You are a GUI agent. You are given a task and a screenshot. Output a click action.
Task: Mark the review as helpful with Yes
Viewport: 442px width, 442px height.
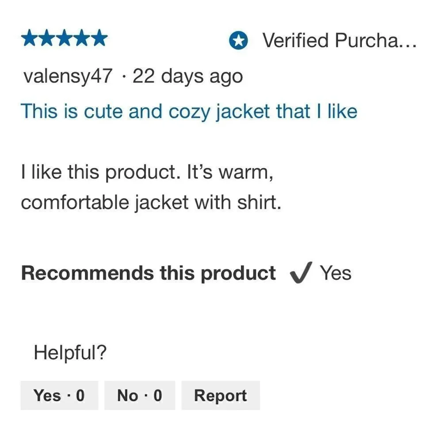tap(59, 395)
